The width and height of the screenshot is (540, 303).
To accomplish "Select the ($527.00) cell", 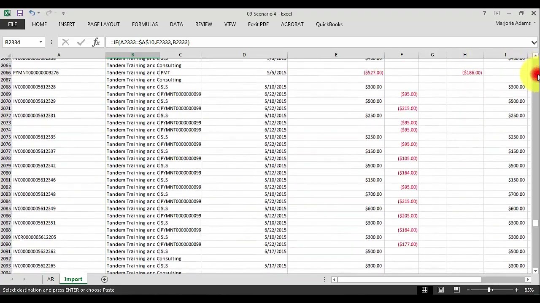I will point(336,73).
